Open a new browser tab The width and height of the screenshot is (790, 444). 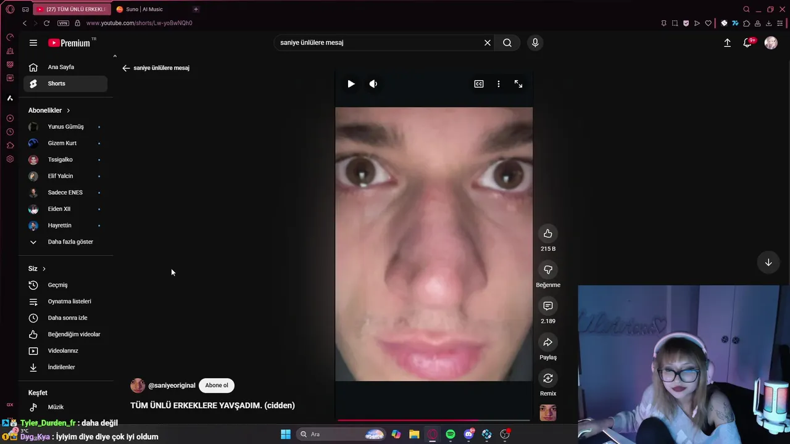(196, 9)
